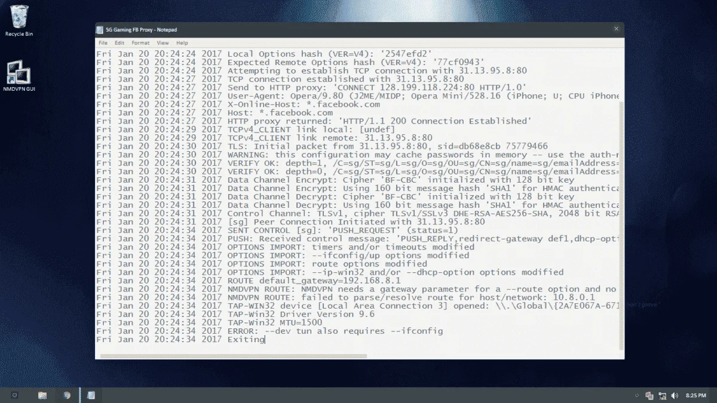Click the 'WARNING: this configuration may cache' line

[x=357, y=154]
